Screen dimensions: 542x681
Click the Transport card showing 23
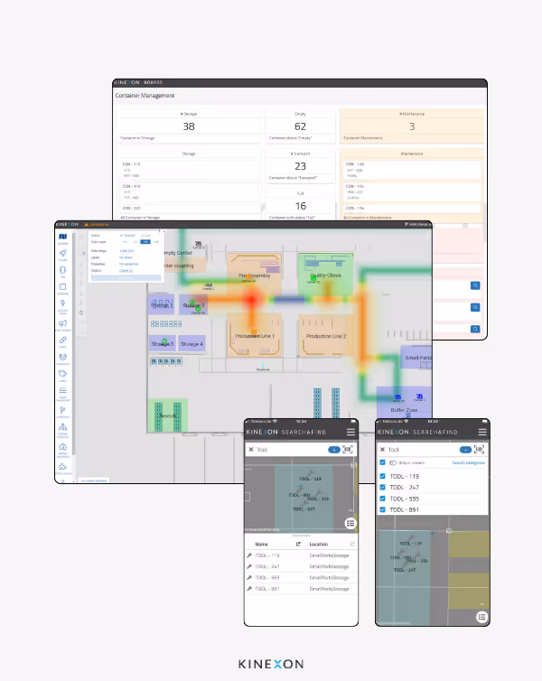pos(301,166)
